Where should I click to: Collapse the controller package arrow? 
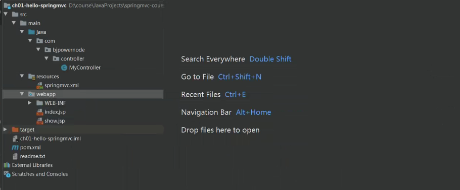[x=47, y=58]
